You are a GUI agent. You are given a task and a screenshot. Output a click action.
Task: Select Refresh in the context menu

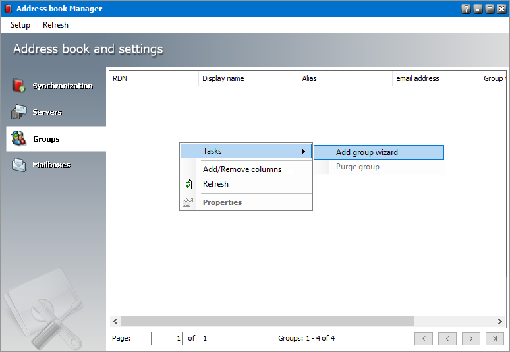click(x=215, y=184)
